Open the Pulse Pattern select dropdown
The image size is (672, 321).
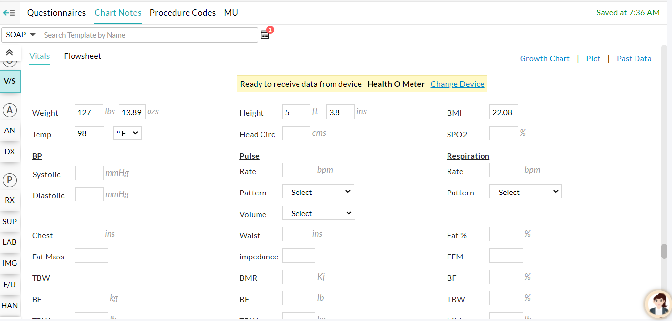[x=318, y=191]
